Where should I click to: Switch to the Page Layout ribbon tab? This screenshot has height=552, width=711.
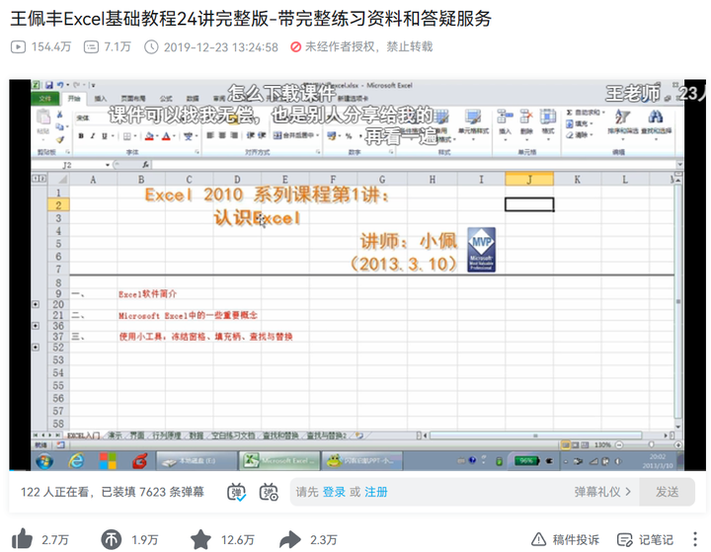[133, 99]
